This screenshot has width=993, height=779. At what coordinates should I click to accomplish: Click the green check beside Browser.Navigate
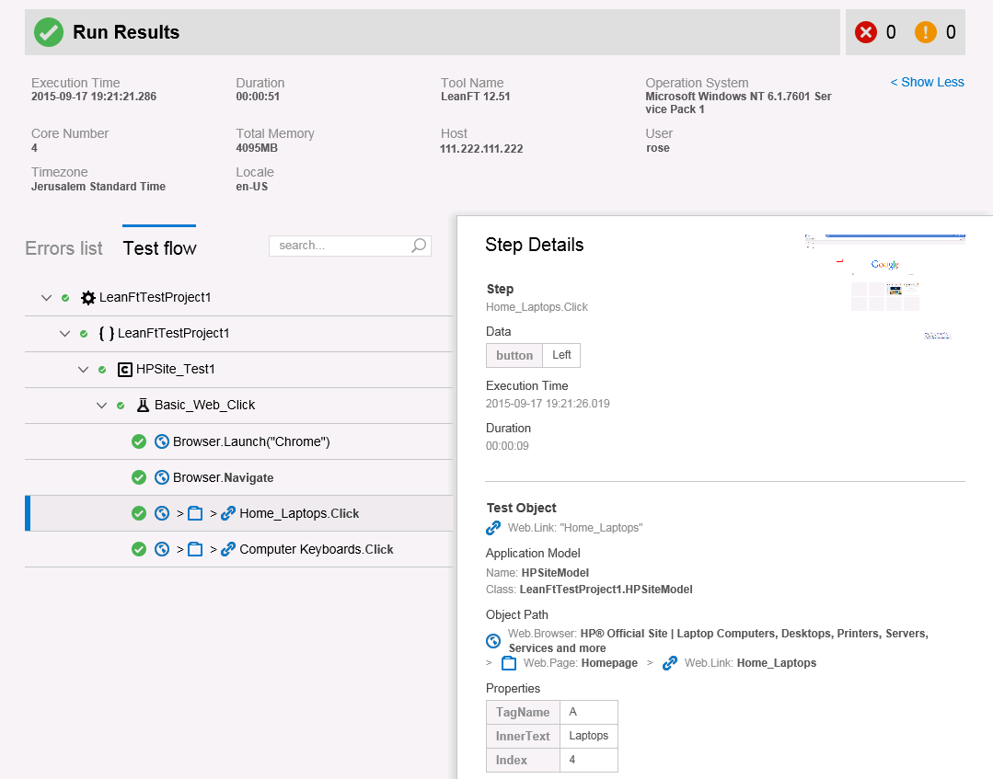tap(139, 477)
